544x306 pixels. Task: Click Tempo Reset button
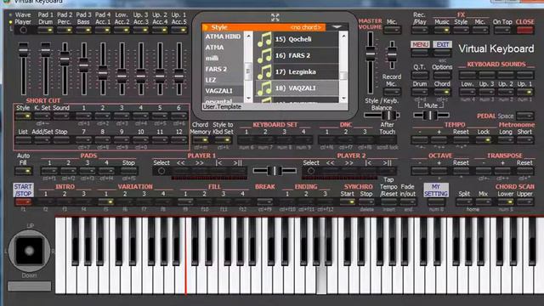point(461,140)
